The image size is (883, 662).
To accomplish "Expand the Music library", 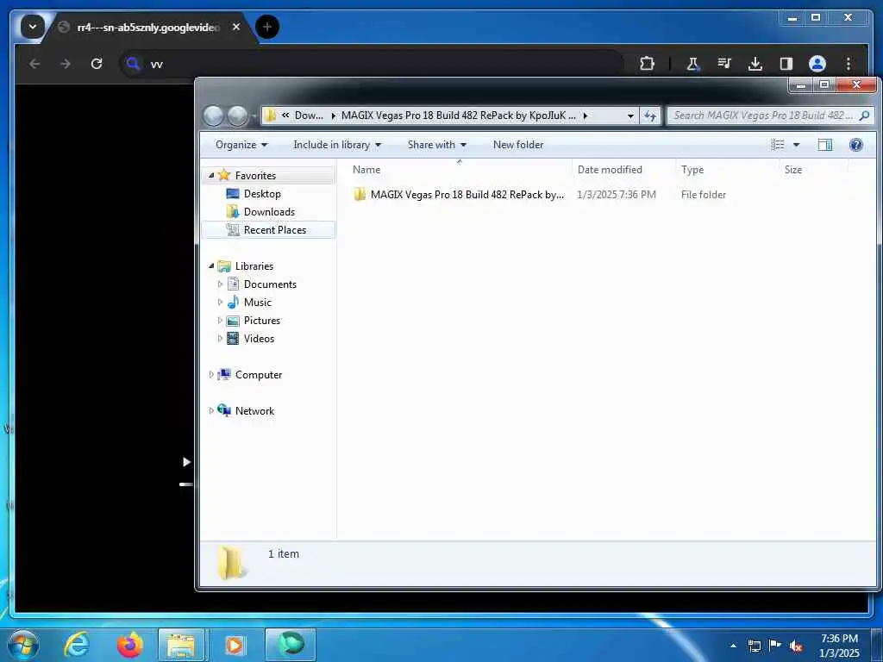I will tap(220, 303).
